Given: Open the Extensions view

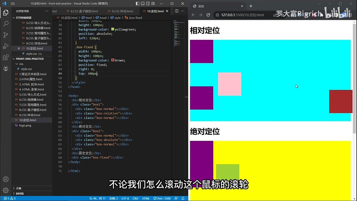Looking at the screenshot, I should (x=6, y=57).
